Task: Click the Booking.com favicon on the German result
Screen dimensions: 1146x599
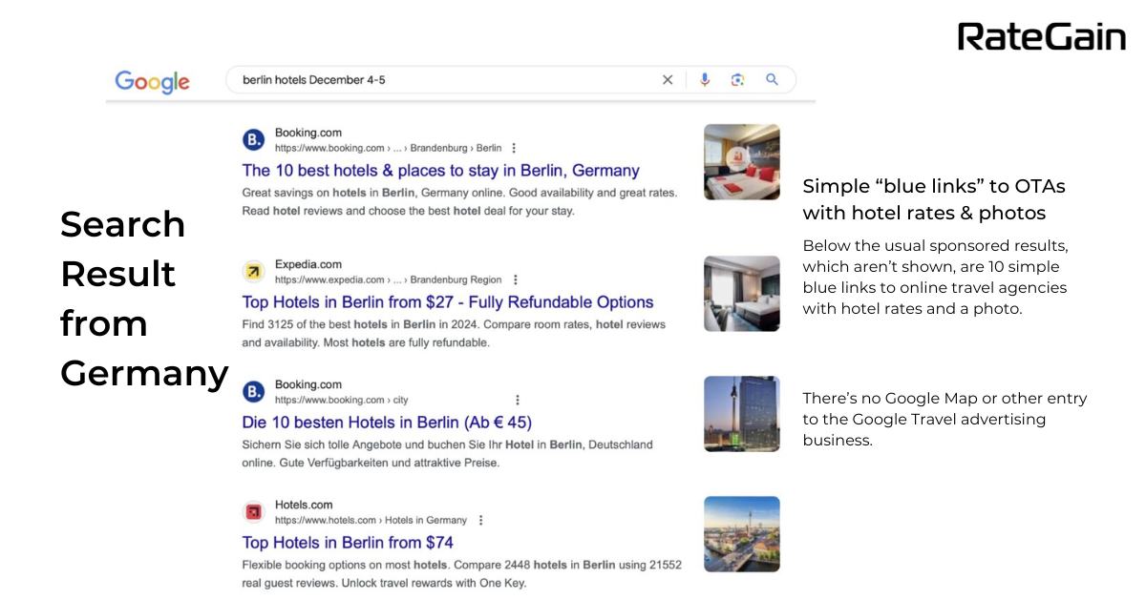Action: [x=253, y=392]
